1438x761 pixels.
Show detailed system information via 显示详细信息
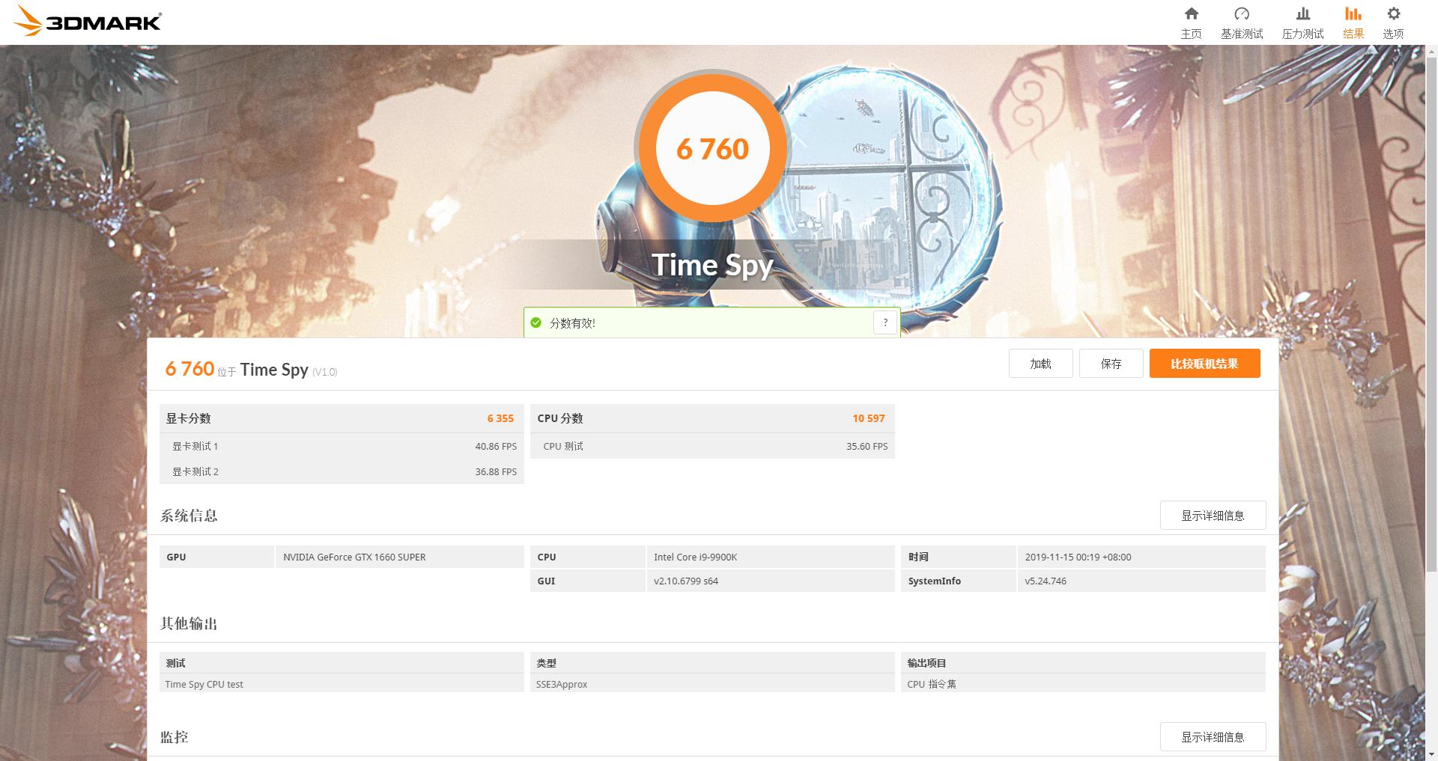[1213, 515]
